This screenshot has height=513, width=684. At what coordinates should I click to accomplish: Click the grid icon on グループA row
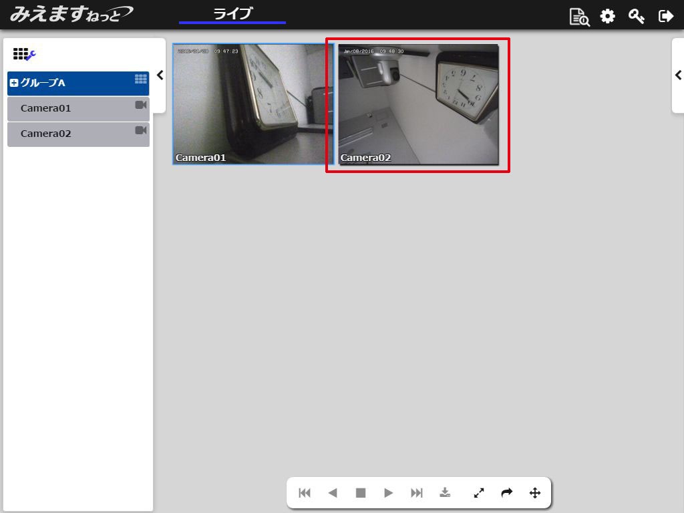point(141,79)
